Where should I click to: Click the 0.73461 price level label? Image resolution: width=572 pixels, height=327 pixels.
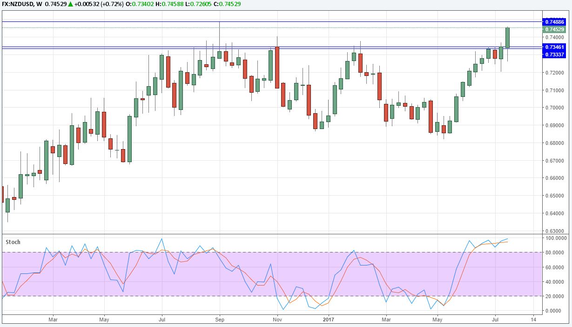[x=554, y=47]
